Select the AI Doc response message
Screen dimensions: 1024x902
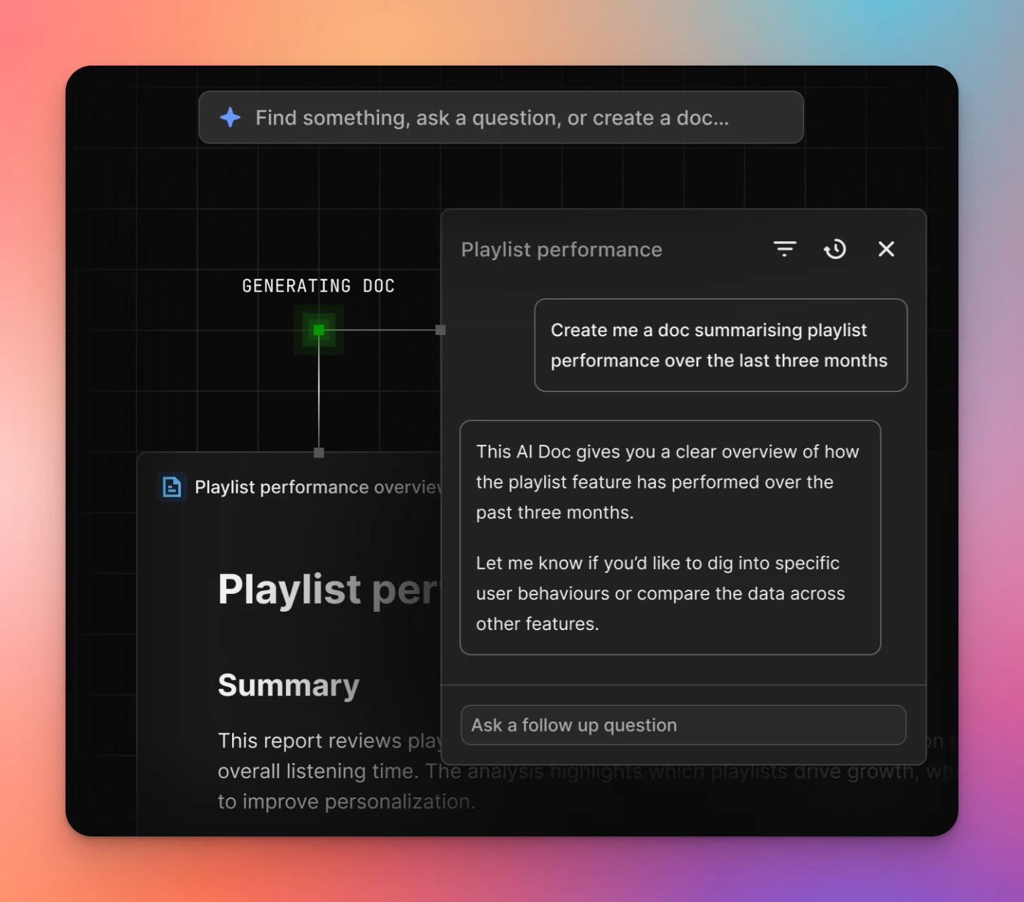click(669, 538)
